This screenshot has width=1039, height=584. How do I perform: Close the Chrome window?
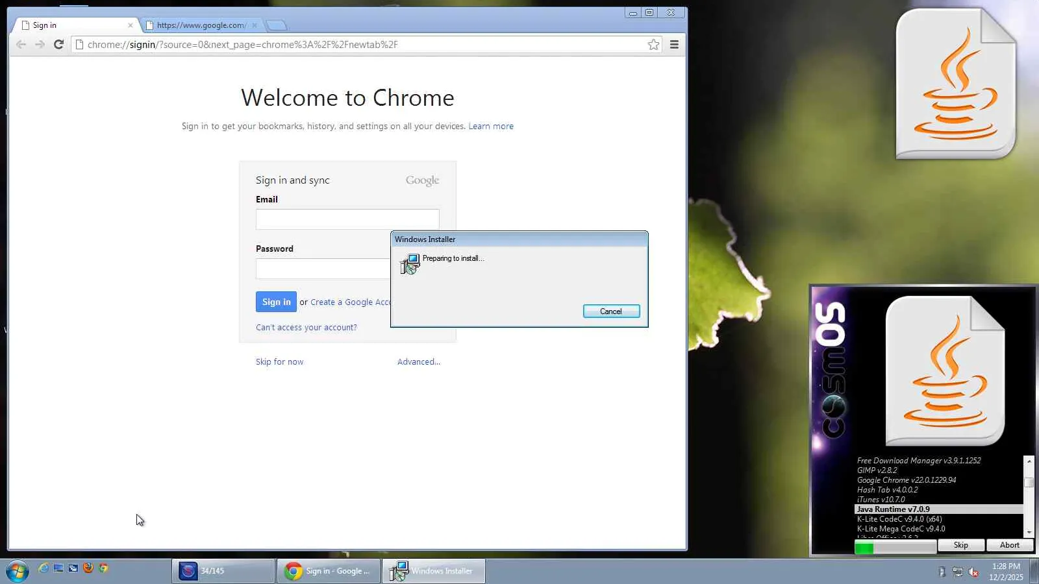click(671, 12)
